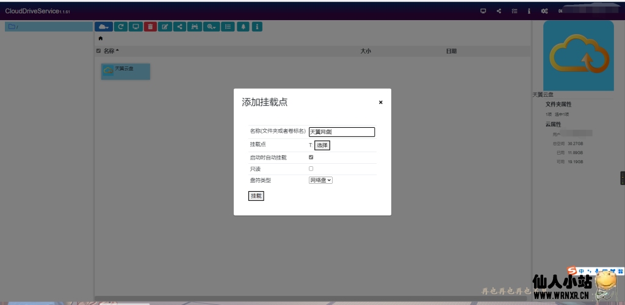
Task: Click the name input field with 天翼网盘
Action: click(342, 131)
